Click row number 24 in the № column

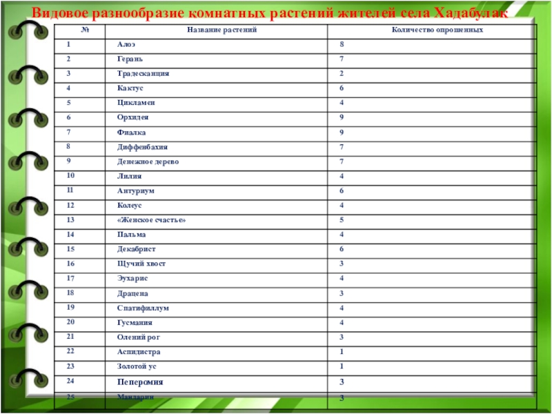coord(70,381)
